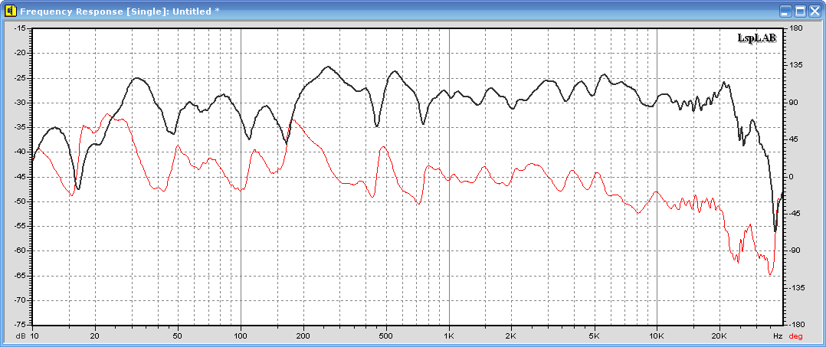Click the 'Frequency Response [Single]: Untitled *' title

(120, 11)
